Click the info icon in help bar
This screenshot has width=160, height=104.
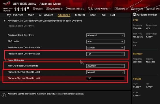[x=4, y=95]
